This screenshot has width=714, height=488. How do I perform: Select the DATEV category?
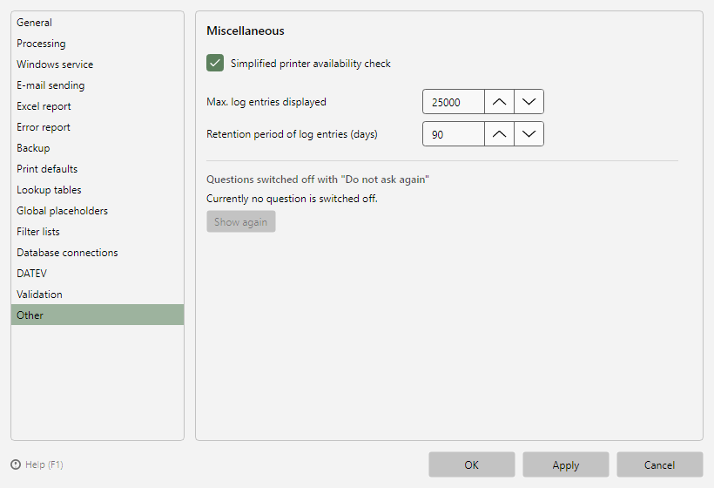(x=98, y=274)
